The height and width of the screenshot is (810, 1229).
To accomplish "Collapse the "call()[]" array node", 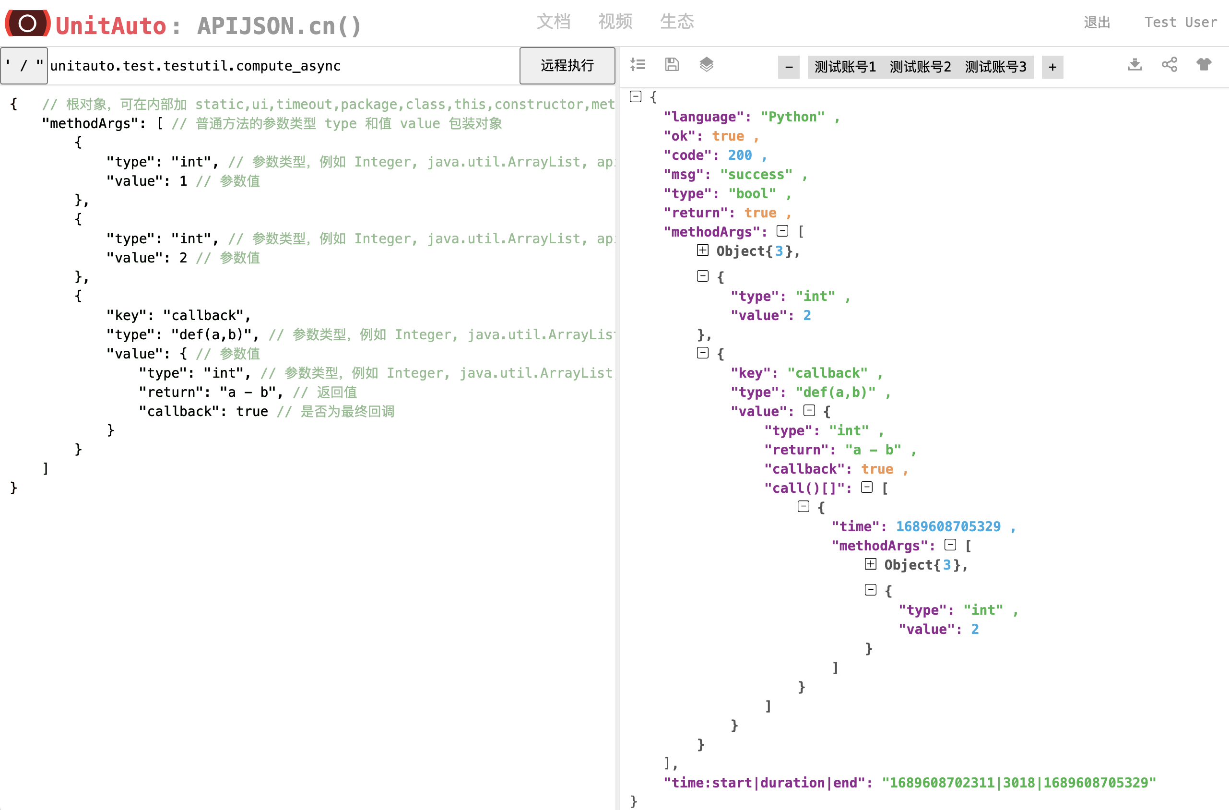I will tap(867, 487).
